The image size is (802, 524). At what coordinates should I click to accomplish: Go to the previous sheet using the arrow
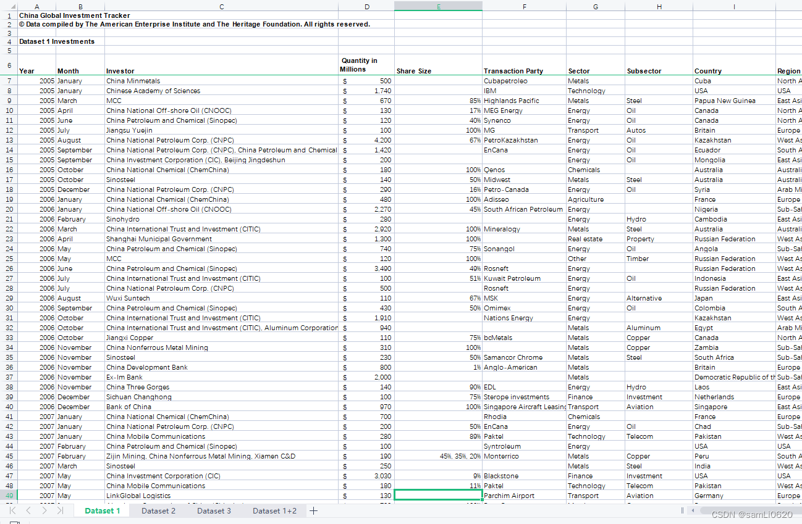point(28,510)
